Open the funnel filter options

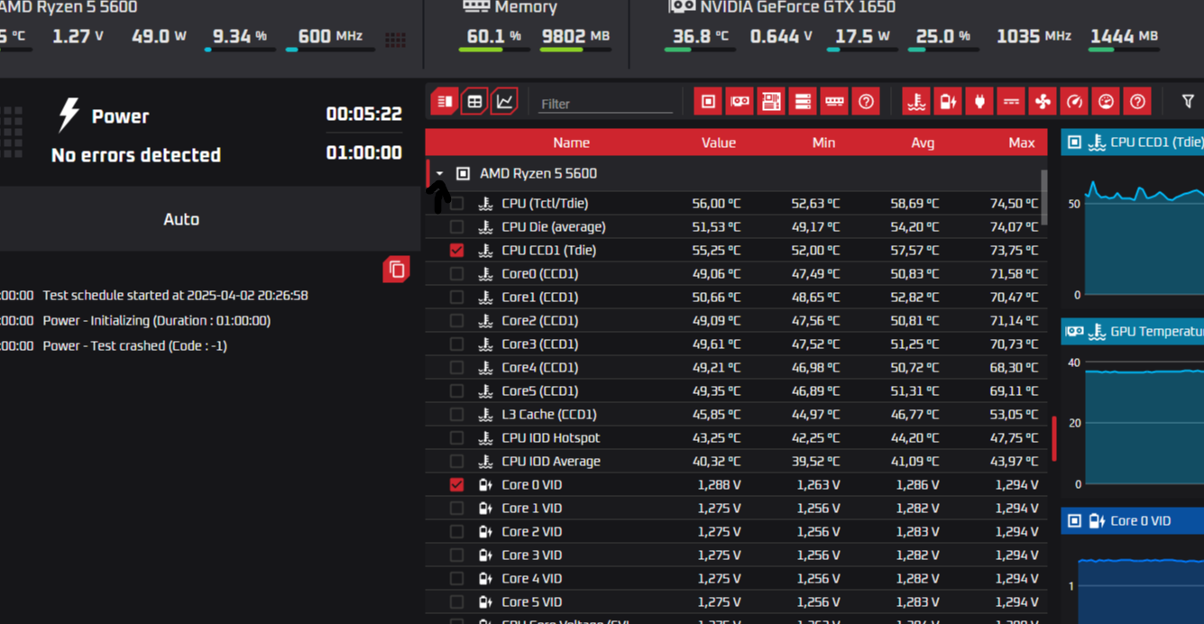(1188, 102)
